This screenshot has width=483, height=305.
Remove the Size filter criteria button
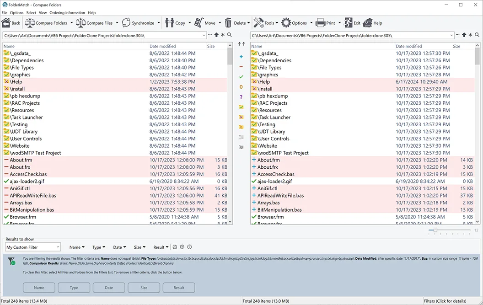coord(144,288)
